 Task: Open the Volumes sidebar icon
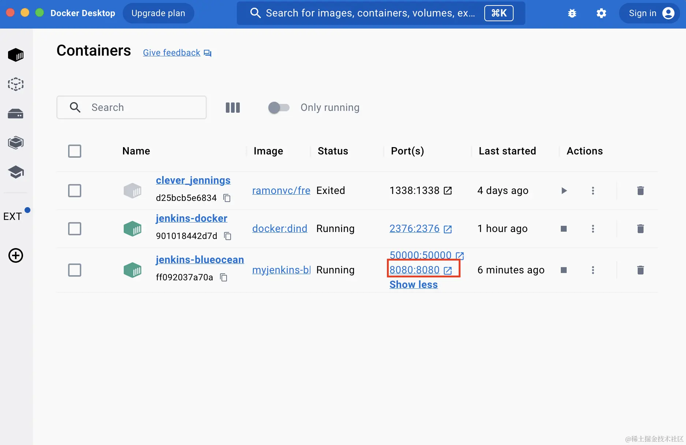[16, 114]
